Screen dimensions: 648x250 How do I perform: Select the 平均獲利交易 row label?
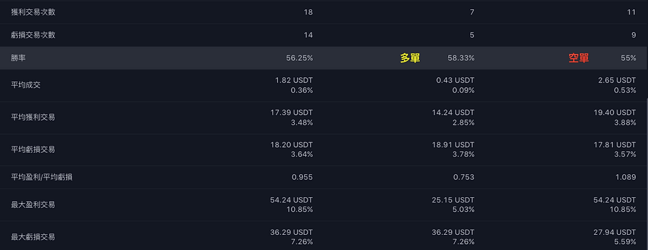[33, 117]
